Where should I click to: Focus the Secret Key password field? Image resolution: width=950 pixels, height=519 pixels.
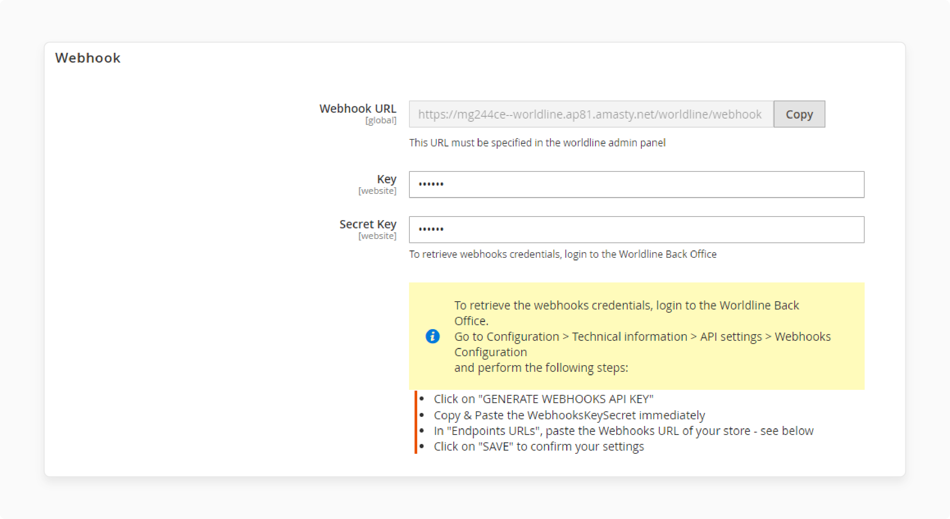click(x=636, y=229)
